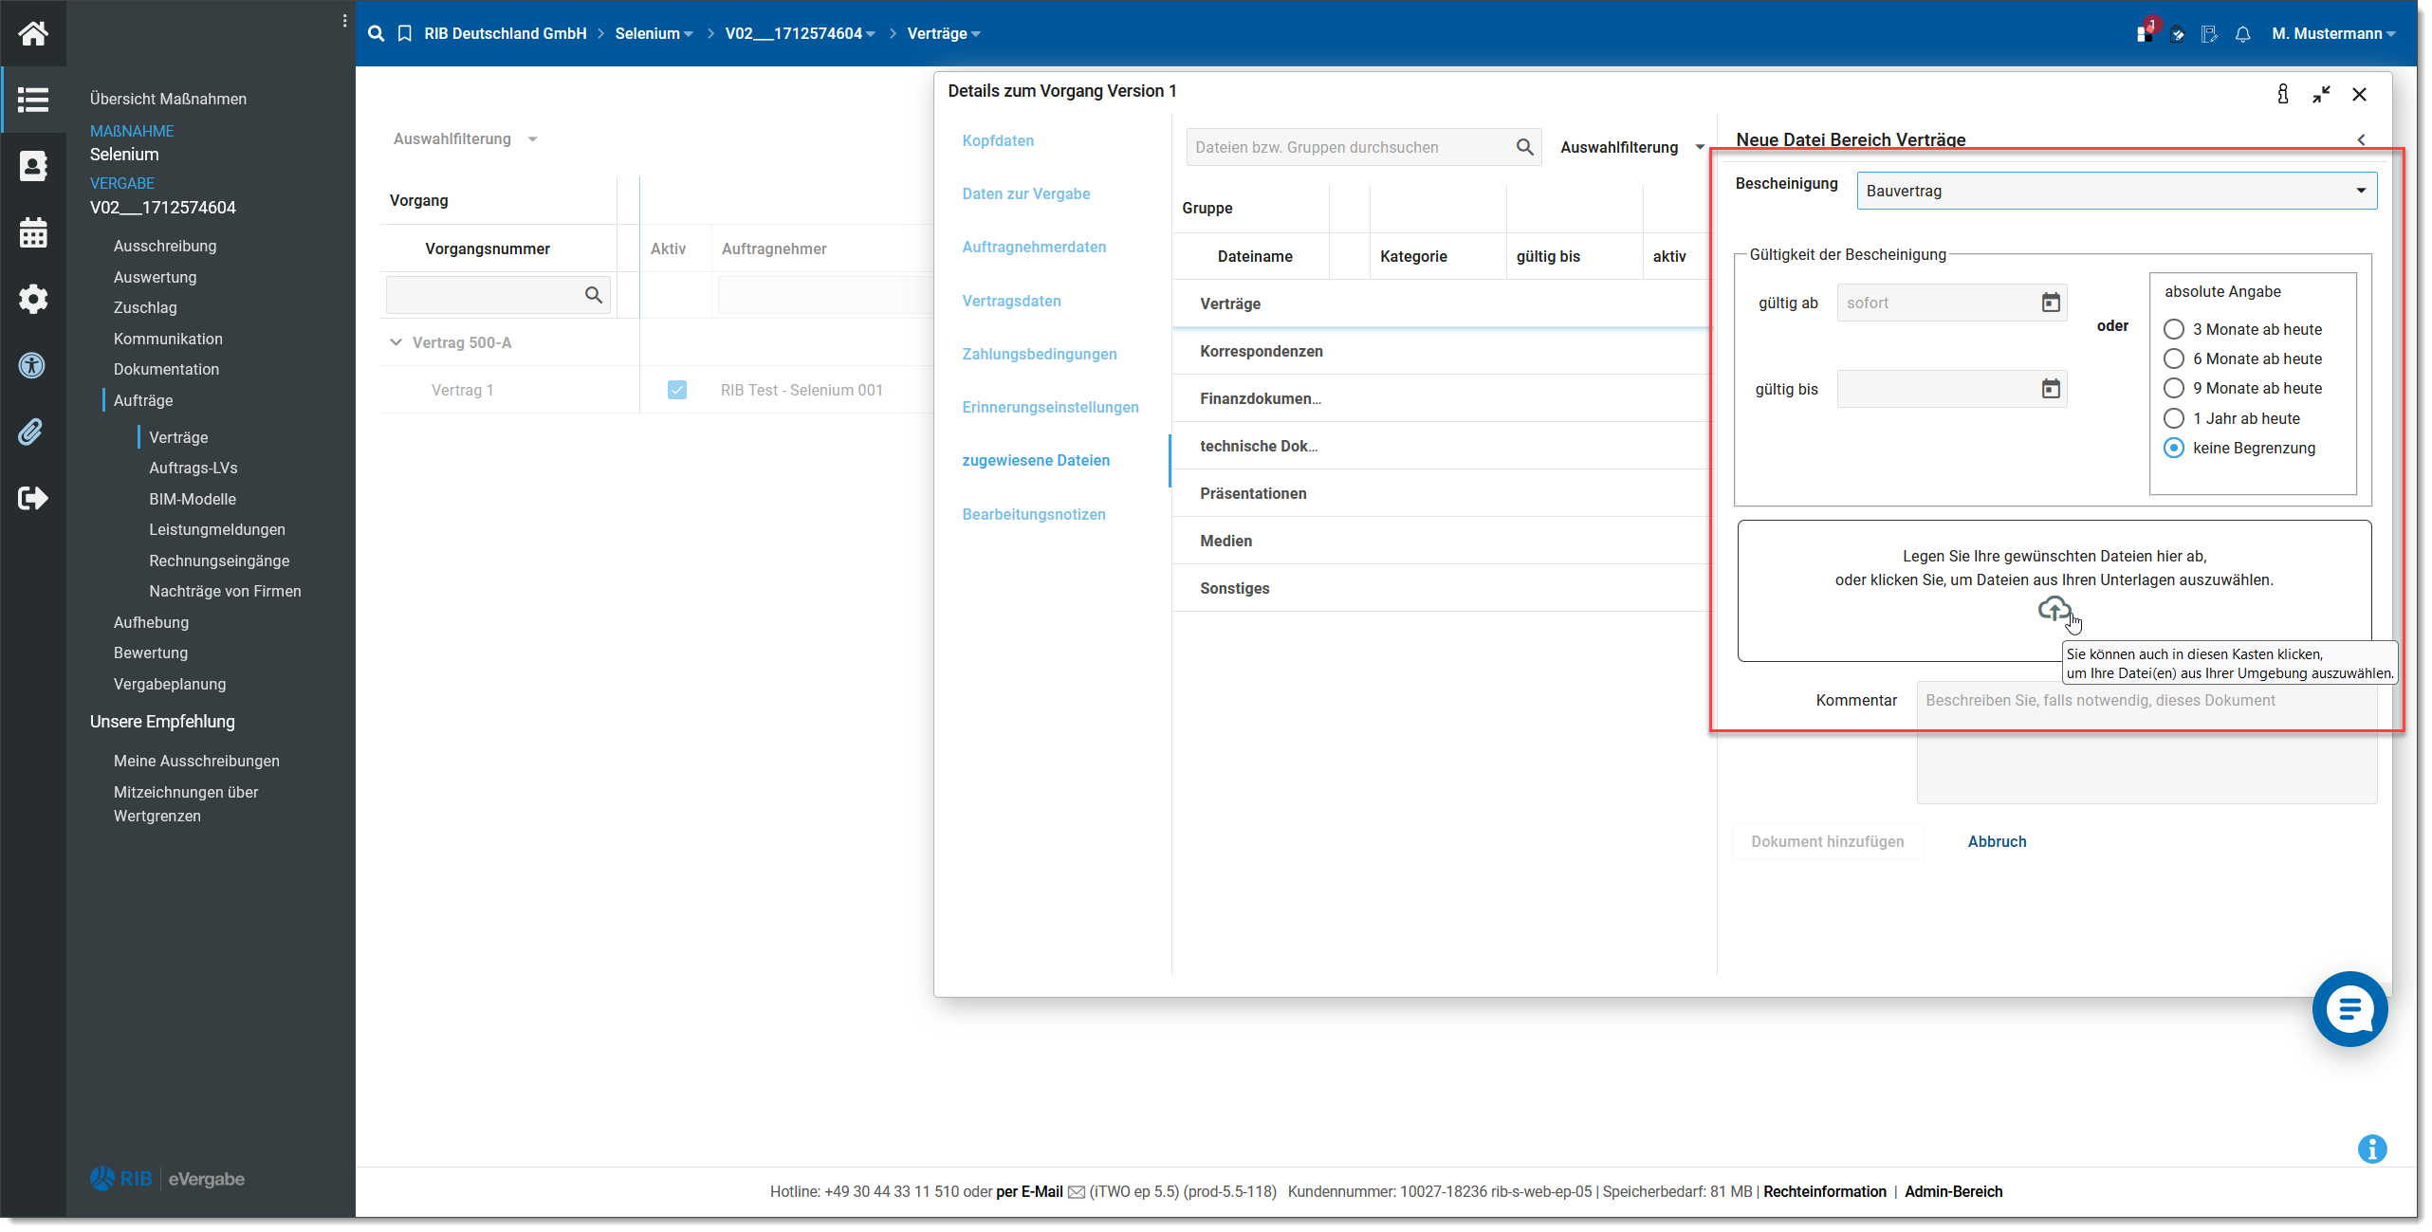The width and height of the screenshot is (2432, 1232).
Task: Collapse the Neue Datei panel with chevron
Action: pos(2361,139)
